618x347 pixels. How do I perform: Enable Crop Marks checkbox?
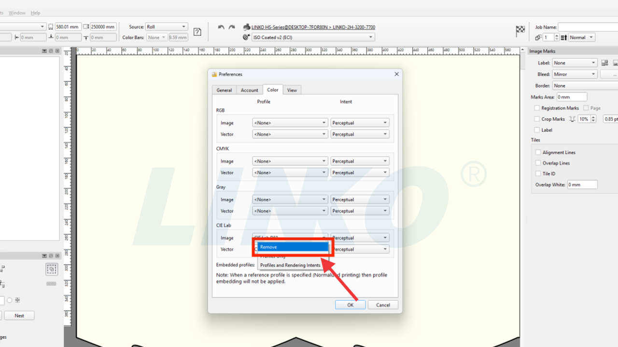pos(537,119)
